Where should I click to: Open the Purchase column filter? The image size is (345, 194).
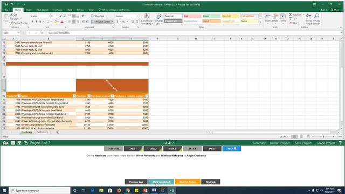tap(89, 96)
